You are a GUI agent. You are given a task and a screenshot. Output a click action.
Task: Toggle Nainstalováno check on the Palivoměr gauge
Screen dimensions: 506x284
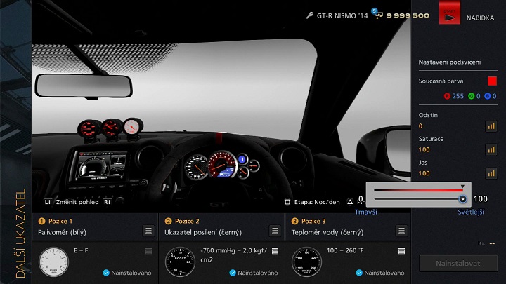click(x=105, y=273)
